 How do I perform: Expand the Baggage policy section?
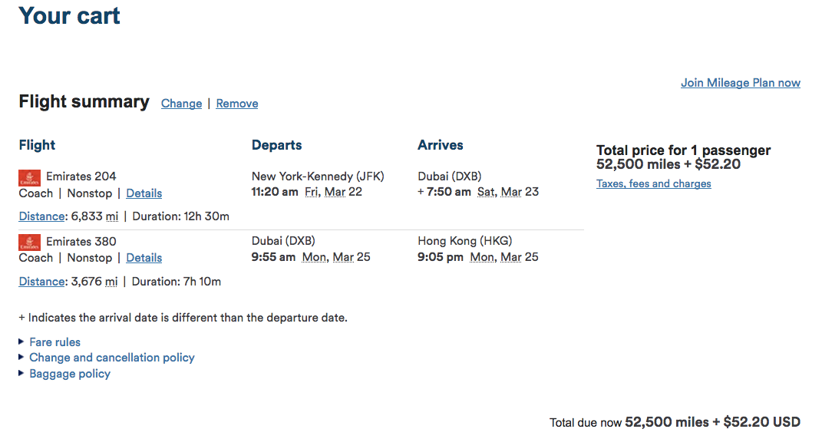(69, 374)
